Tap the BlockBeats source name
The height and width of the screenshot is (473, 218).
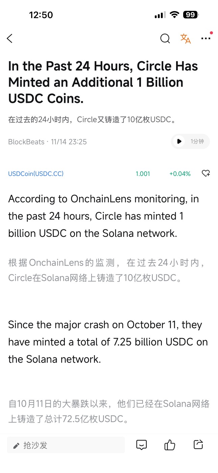(x=26, y=142)
